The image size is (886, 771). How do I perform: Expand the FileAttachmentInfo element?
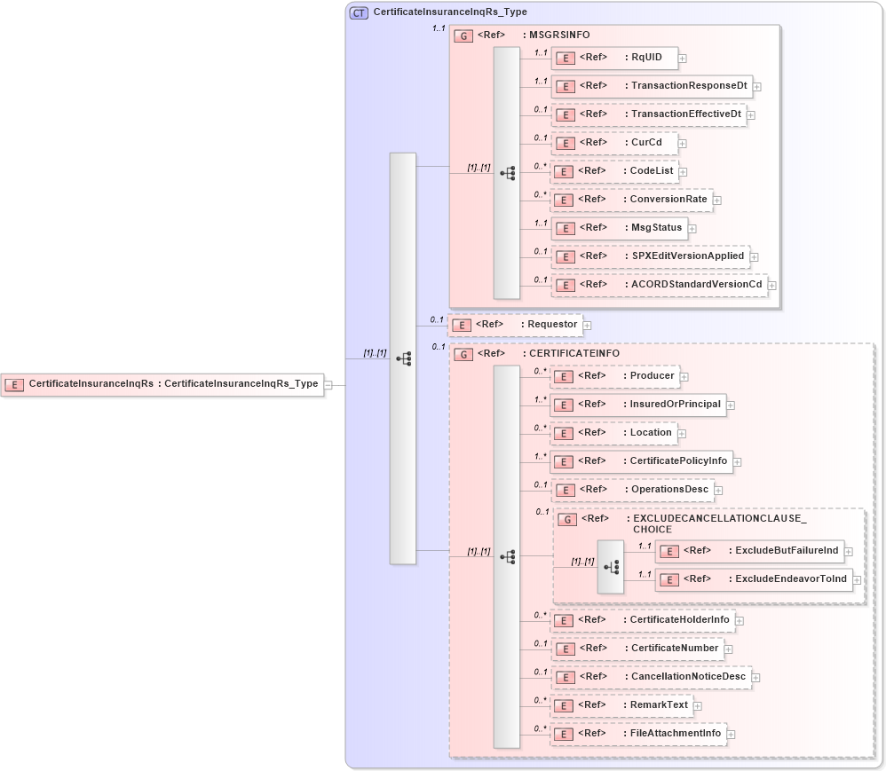click(731, 734)
